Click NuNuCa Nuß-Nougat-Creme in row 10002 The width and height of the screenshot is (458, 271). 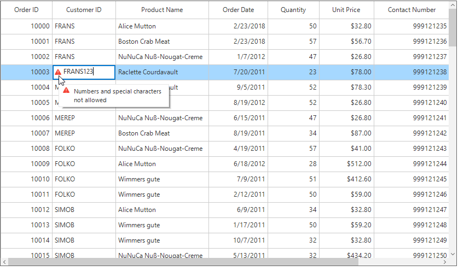[x=162, y=57]
